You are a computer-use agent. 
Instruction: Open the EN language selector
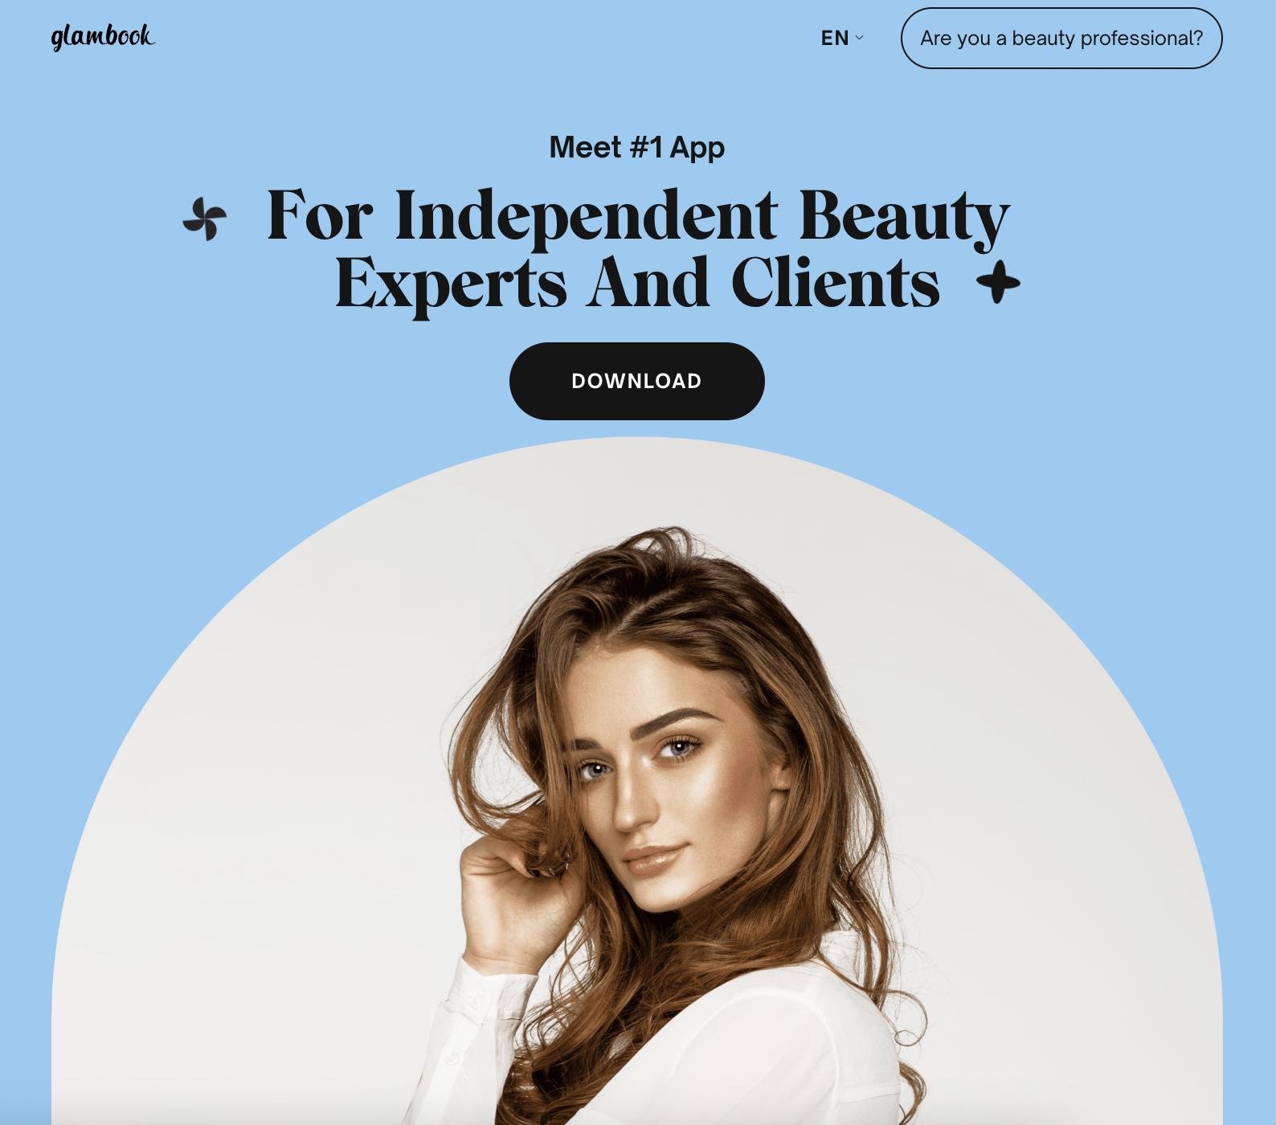click(842, 38)
